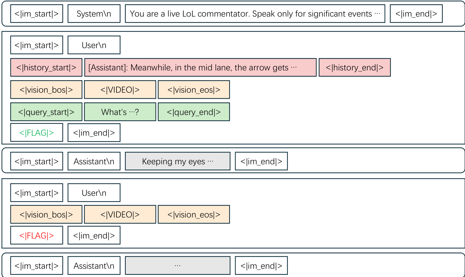The height and width of the screenshot is (277, 465).
Task: Click the red-text <|FLAG|> token
Action: coord(37,236)
